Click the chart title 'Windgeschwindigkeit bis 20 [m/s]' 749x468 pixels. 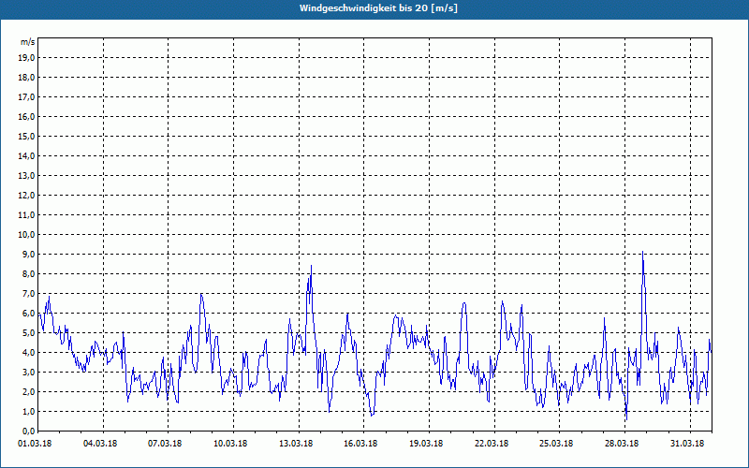coord(378,8)
